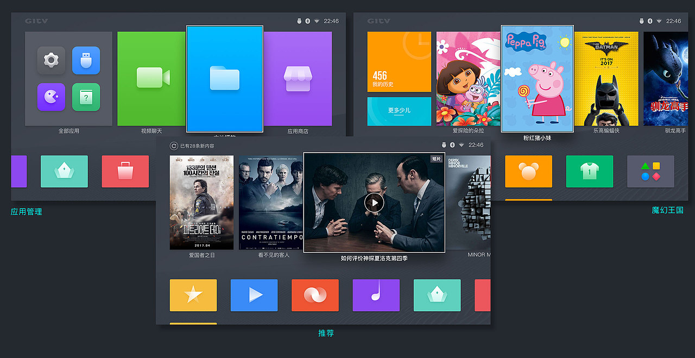This screenshot has height=358, width=695.
Task: Click the yellow star tile in 推荐
Action: [193, 296]
